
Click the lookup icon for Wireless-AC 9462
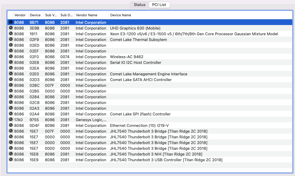[11, 57]
